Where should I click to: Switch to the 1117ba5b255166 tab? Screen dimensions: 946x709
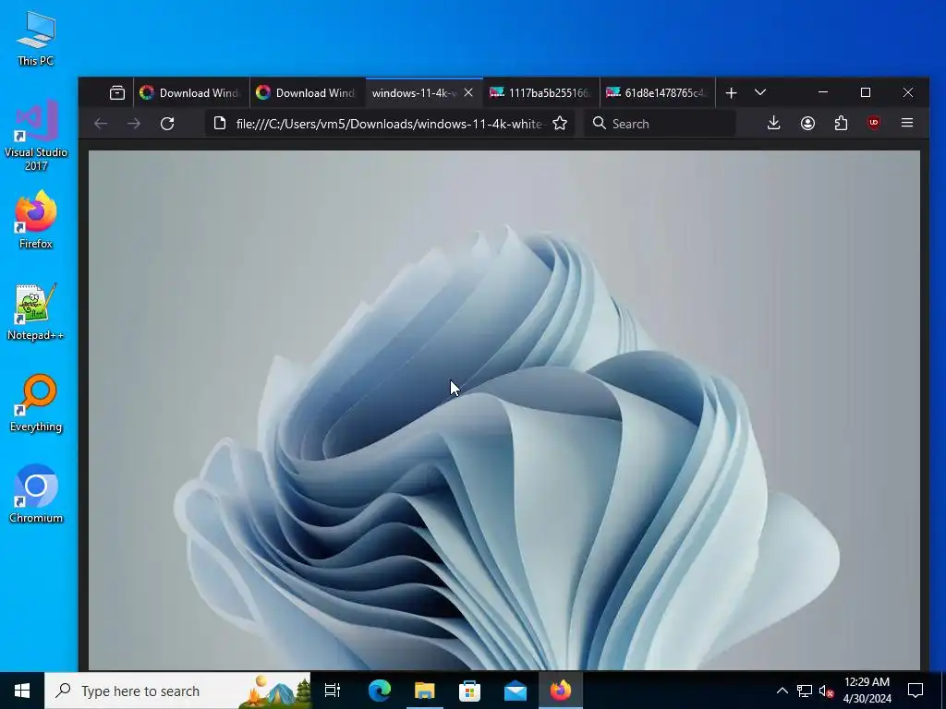[541, 93]
